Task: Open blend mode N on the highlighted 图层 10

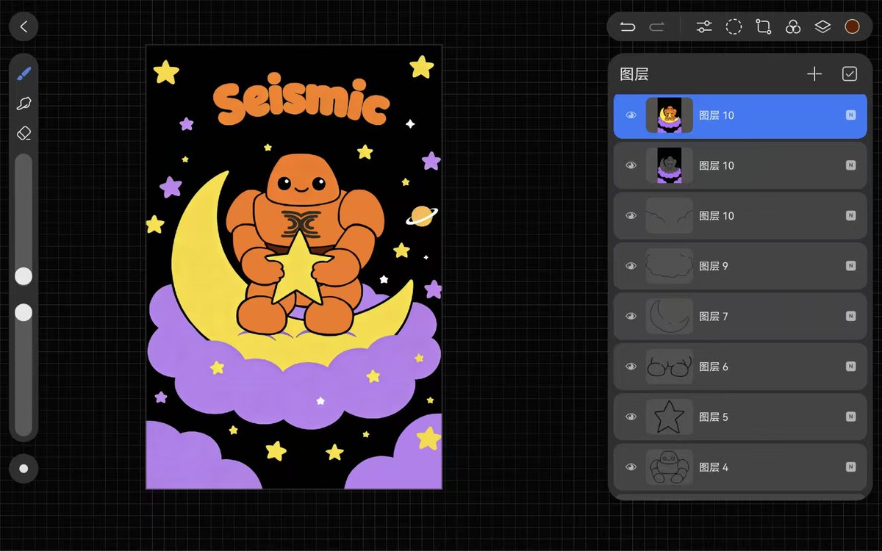Action: 850,115
